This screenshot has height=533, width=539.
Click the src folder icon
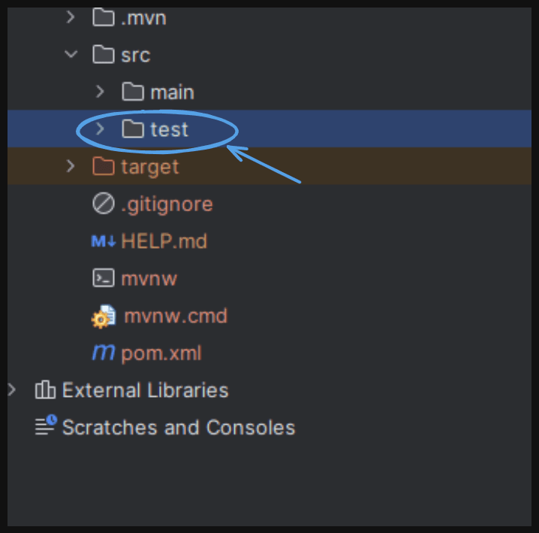[104, 54]
